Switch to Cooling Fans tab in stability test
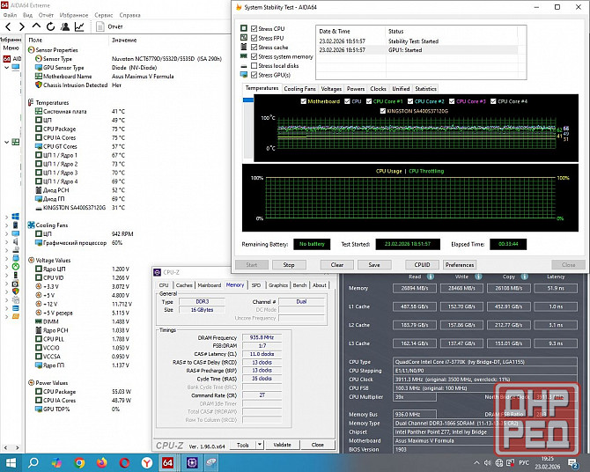 (x=299, y=89)
